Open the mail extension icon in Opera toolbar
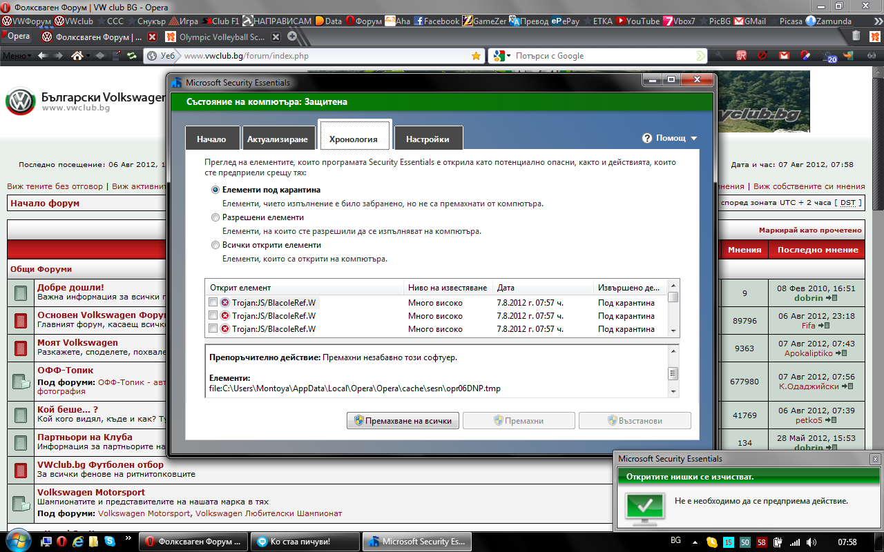 click(784, 56)
